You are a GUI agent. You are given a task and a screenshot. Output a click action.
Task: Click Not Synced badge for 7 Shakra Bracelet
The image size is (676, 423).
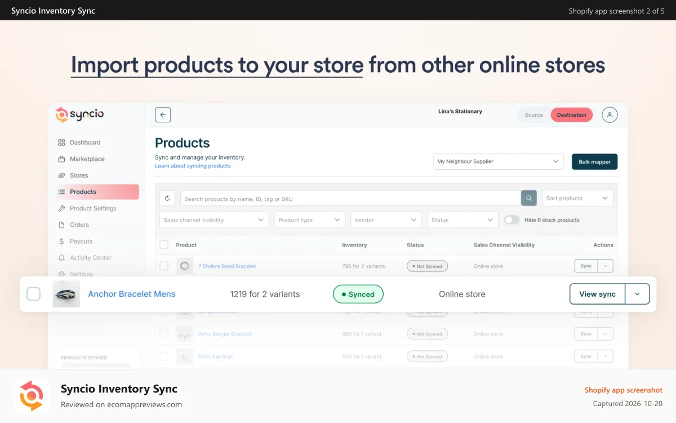click(427, 266)
